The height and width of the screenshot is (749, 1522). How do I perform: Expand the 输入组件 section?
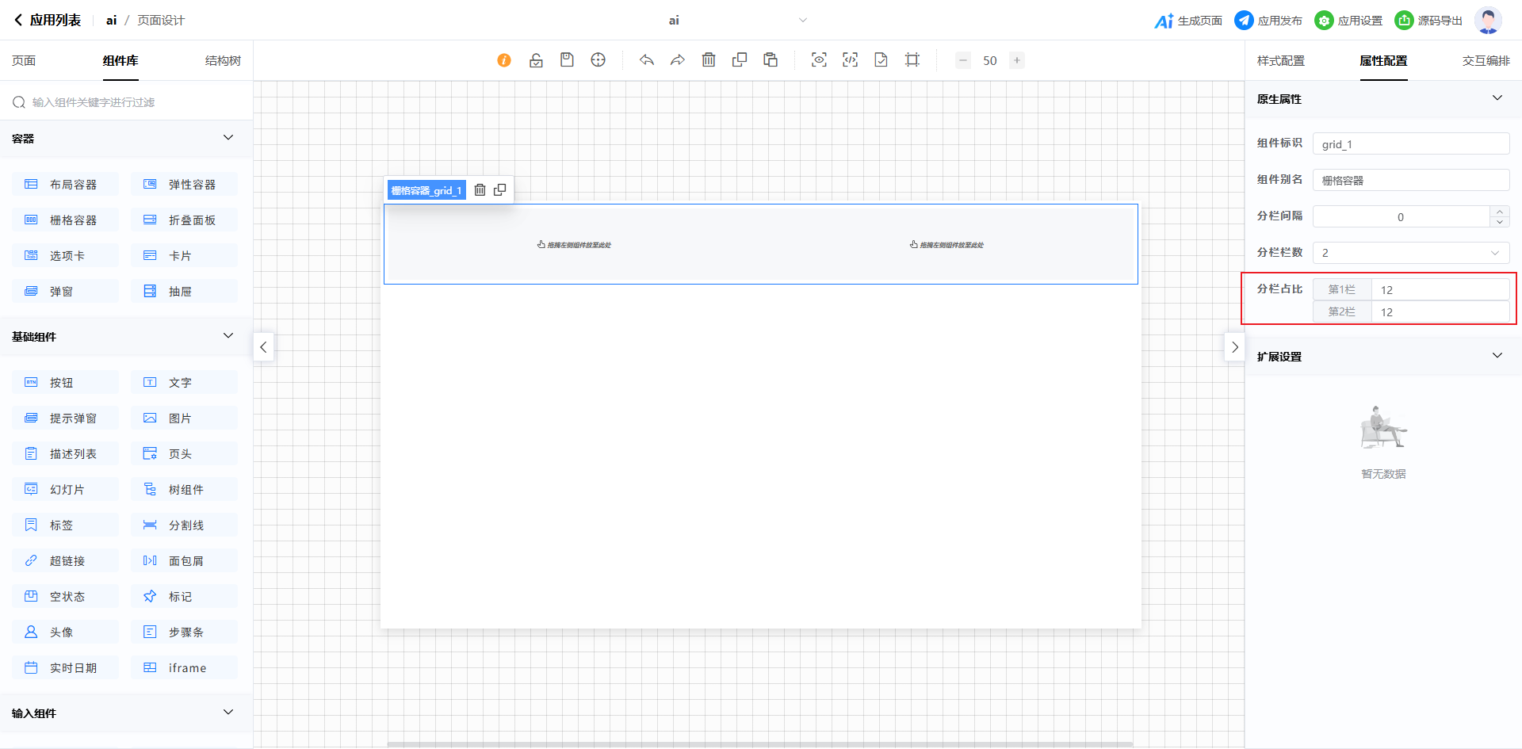(228, 713)
